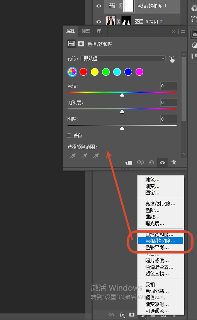Viewport: 197px width, 320px height.
Task: Select the white mask thumbnail of 色相/饱和度 1
Action: tap(129, 6)
